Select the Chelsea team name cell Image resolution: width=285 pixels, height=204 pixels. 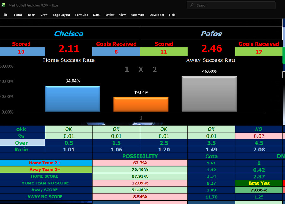click(68, 34)
